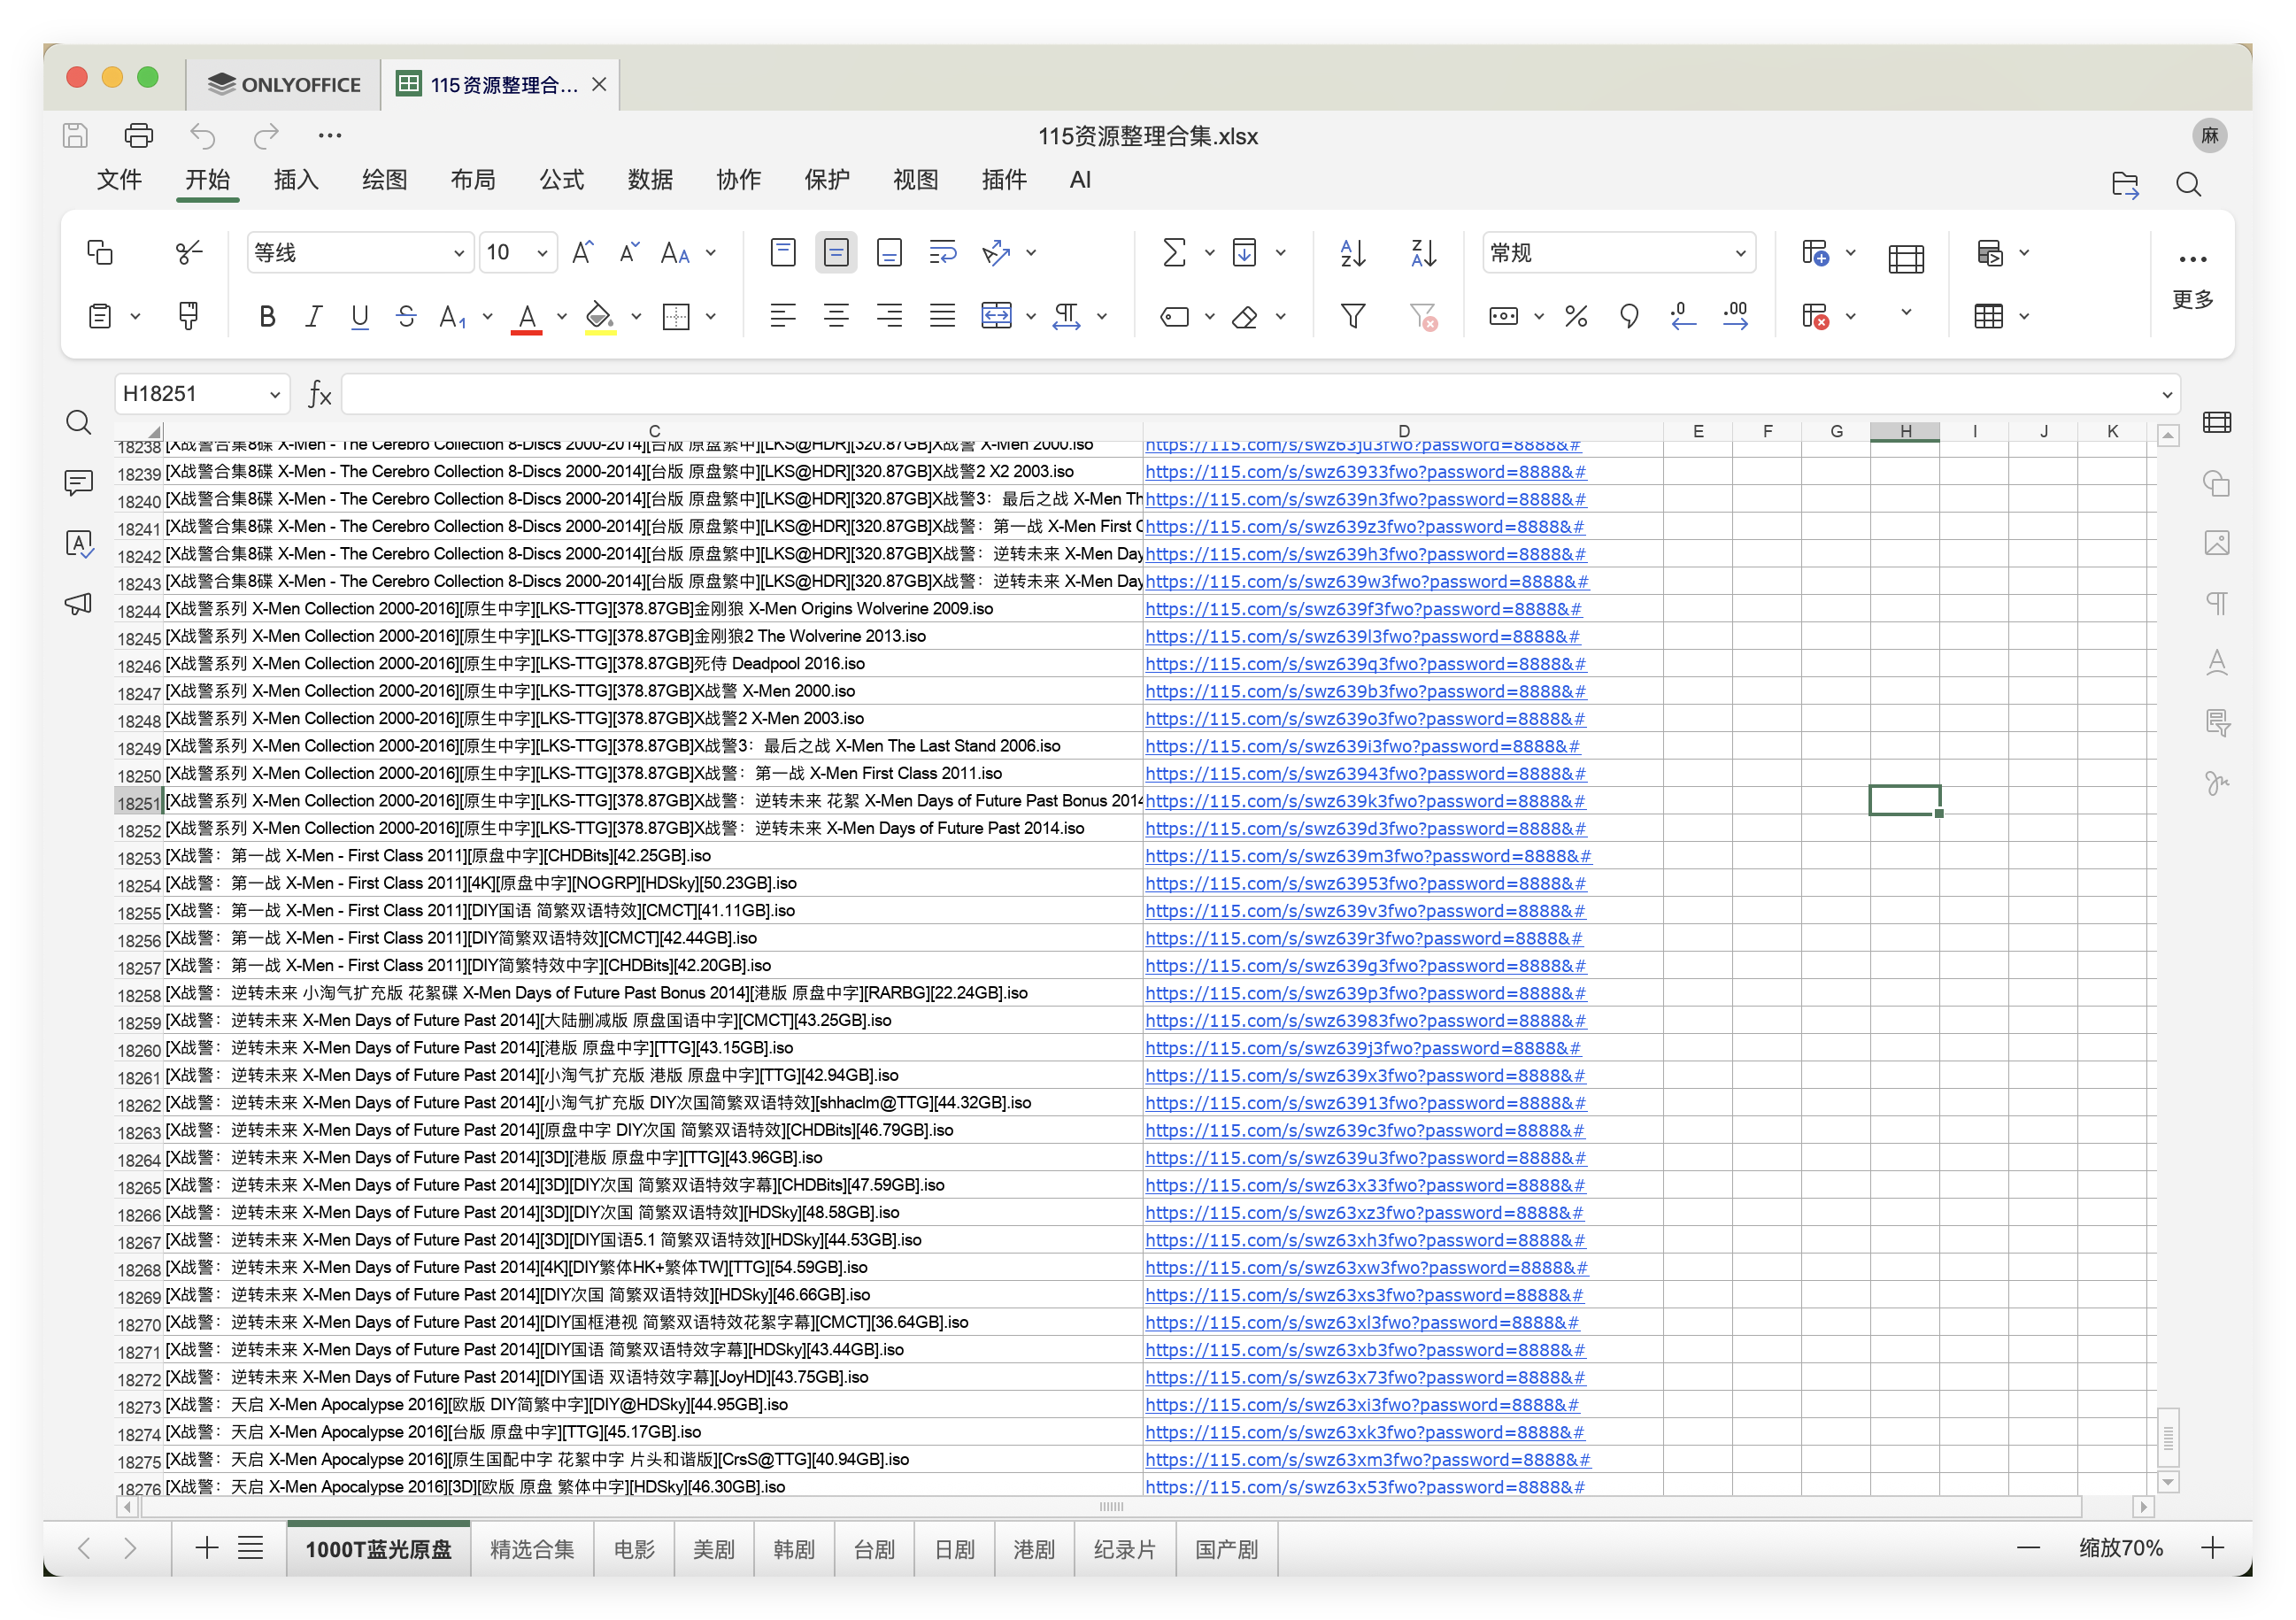Open the font color dropdown arrow
Viewport: 2296px width, 1620px height.
(562, 316)
